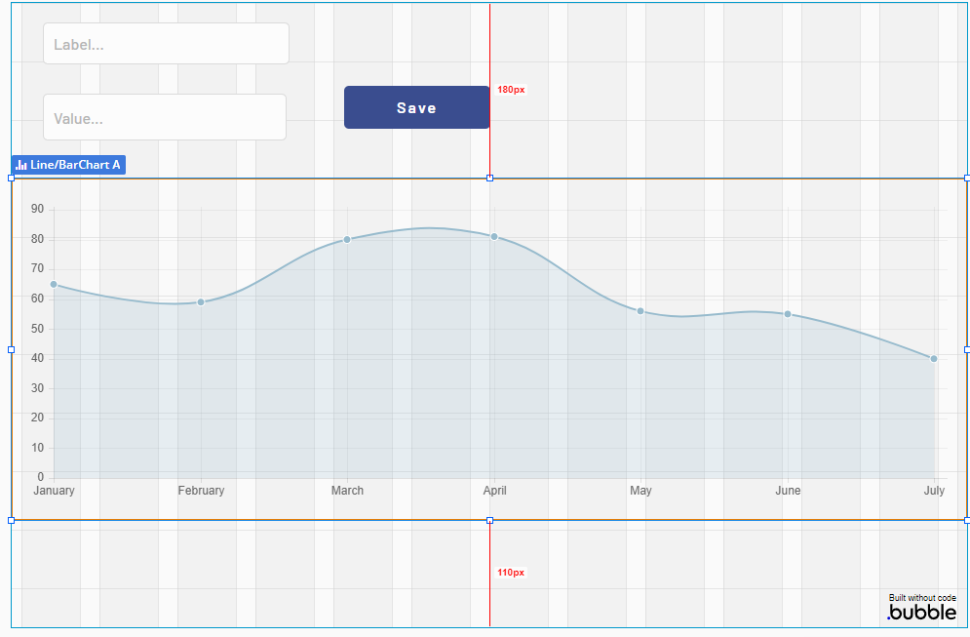The image size is (970, 637).
Task: Click the March data point on chart
Action: click(x=347, y=240)
